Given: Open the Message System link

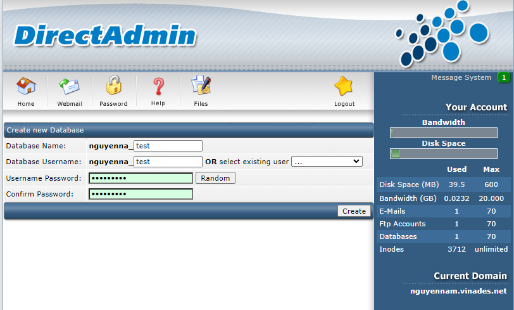Looking at the screenshot, I should coord(461,77).
